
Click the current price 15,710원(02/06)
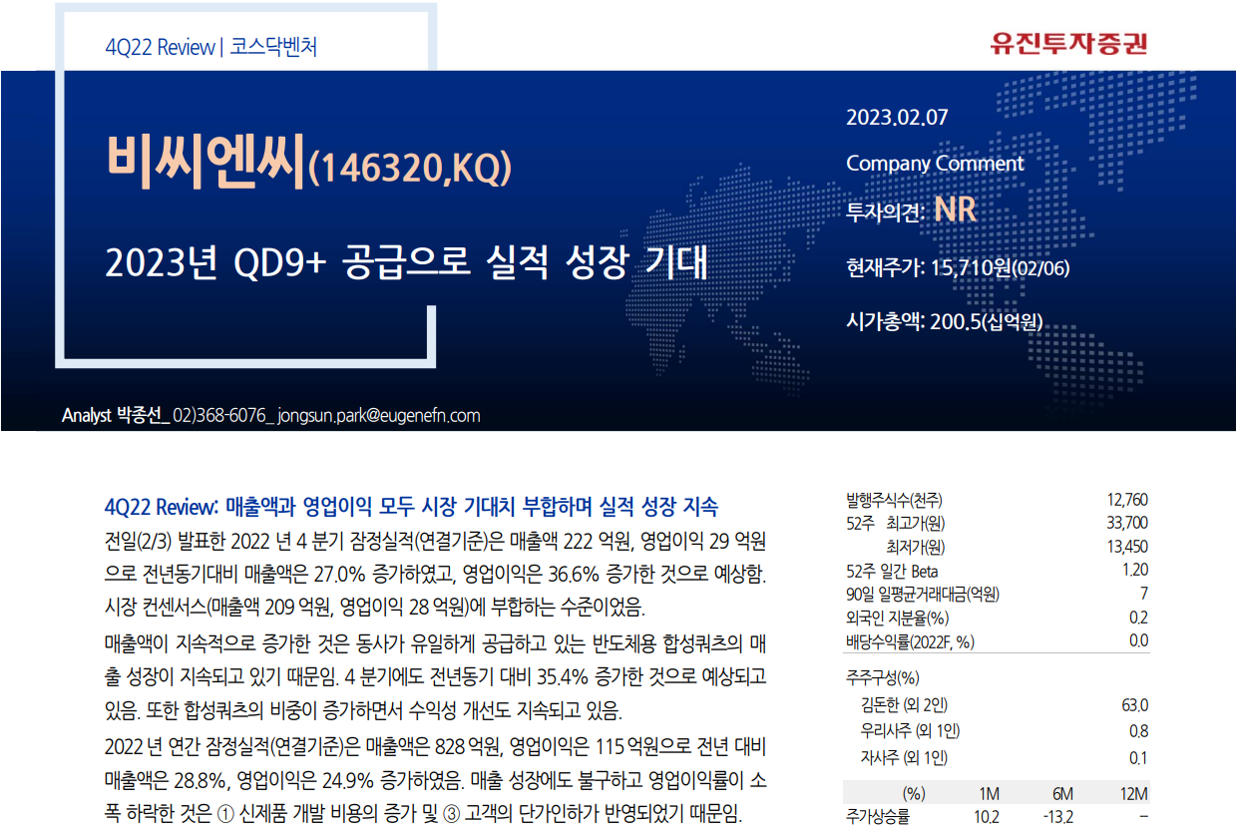coord(1001,267)
